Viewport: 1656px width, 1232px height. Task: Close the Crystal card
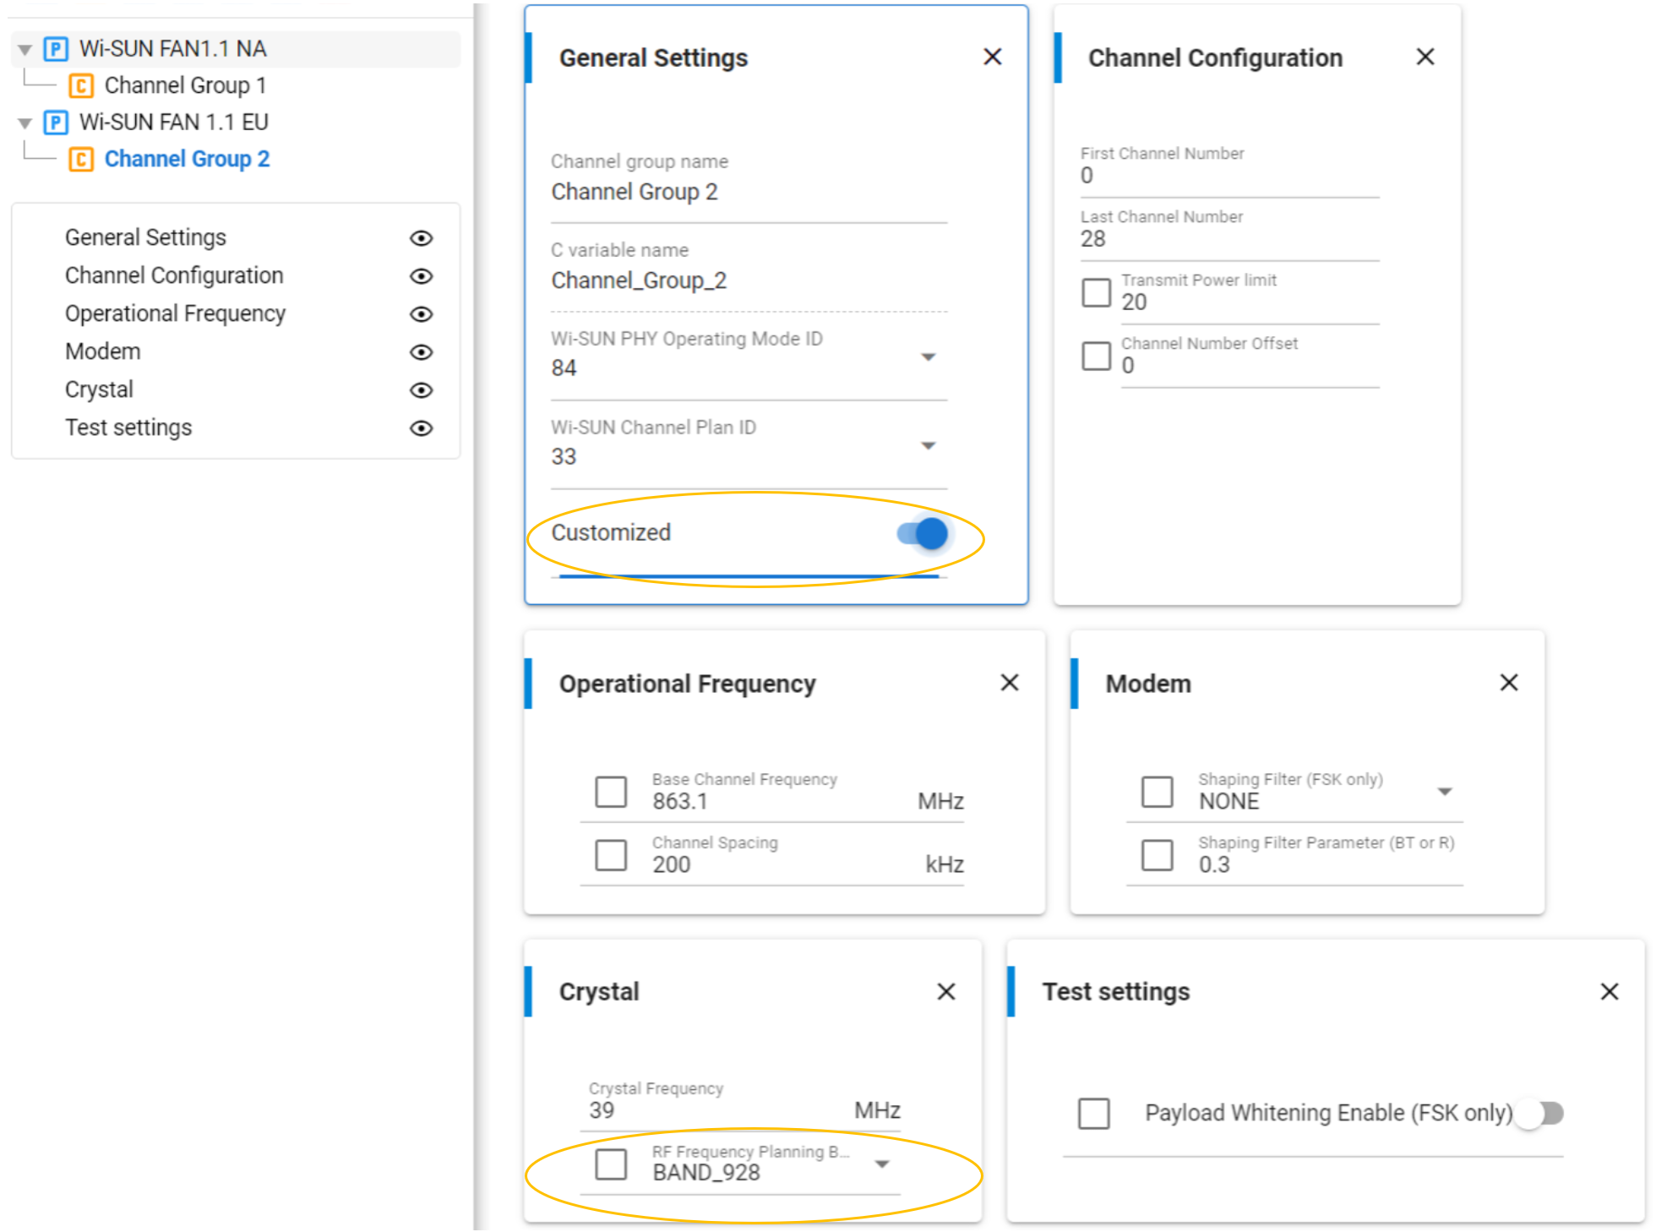pos(946,991)
